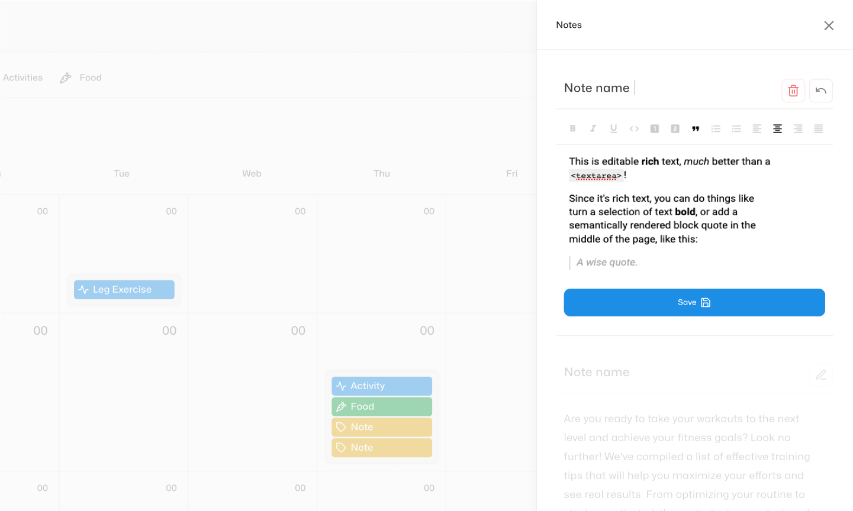
Task: Insert a numbered list
Action: (x=716, y=128)
